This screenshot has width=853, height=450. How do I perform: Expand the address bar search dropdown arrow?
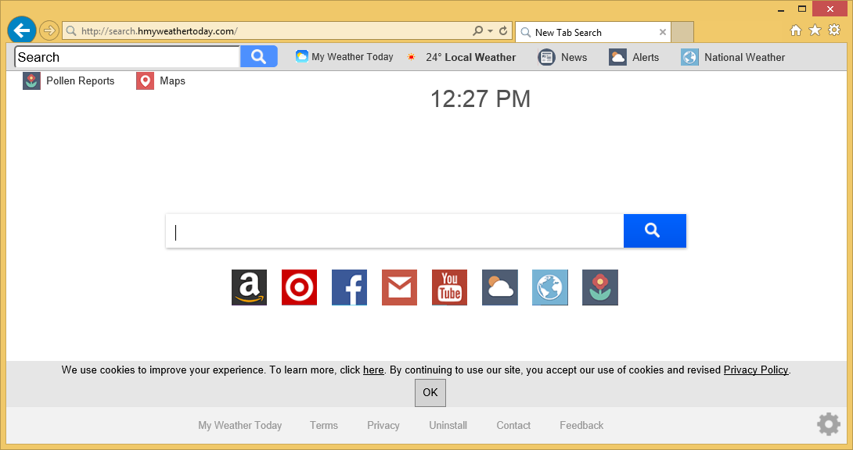pyautogui.click(x=490, y=32)
